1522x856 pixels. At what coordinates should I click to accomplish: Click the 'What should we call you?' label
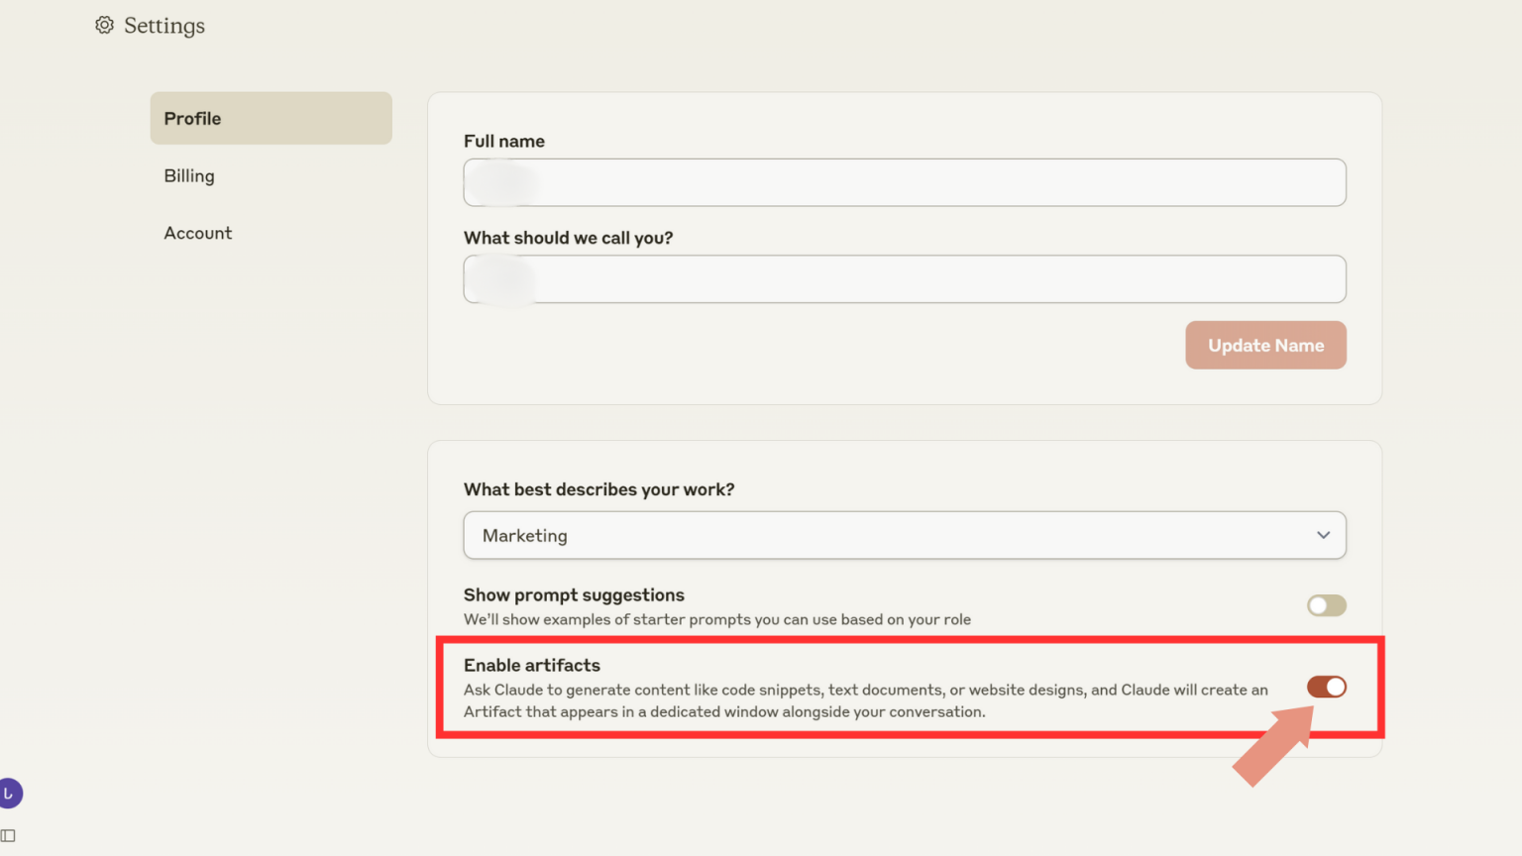point(568,238)
